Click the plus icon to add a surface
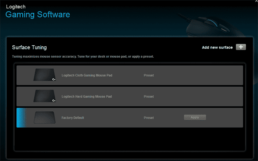 pyautogui.click(x=241, y=47)
